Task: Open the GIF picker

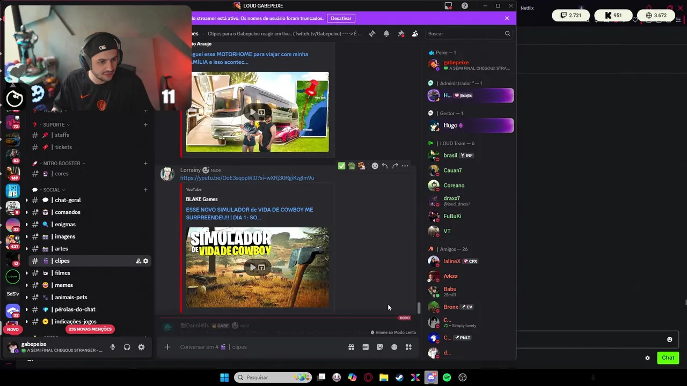Action: click(x=366, y=347)
